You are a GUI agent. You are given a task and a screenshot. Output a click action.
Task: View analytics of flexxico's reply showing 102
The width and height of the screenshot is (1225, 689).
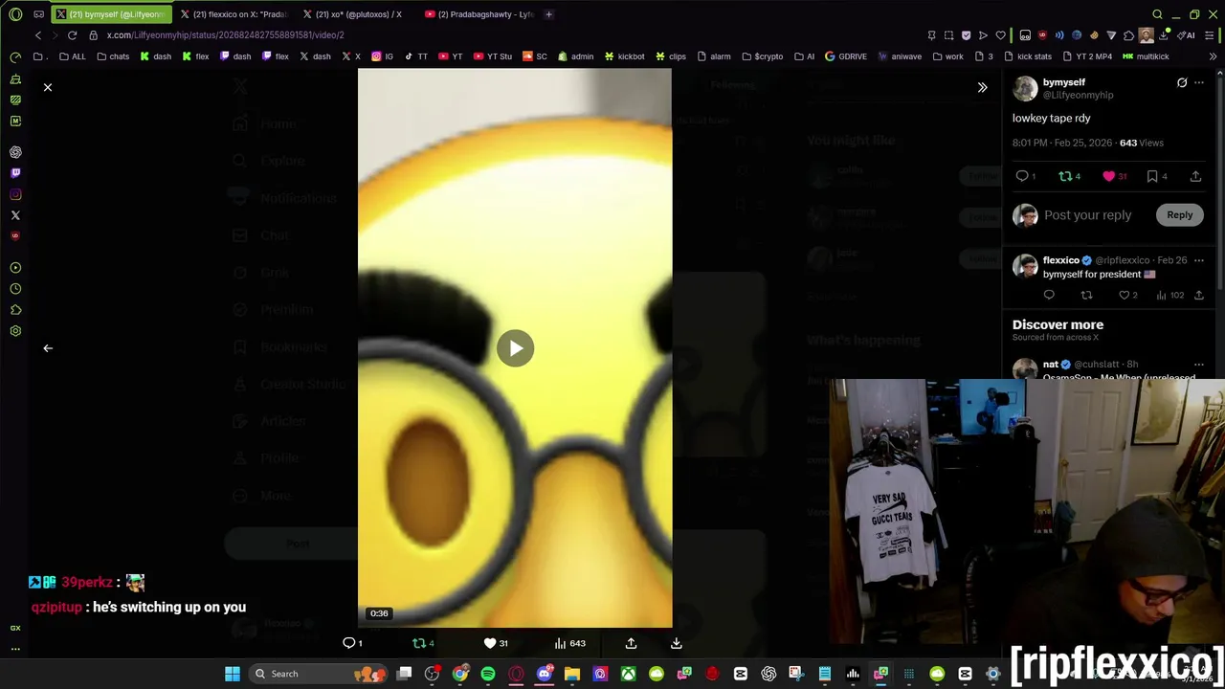coord(1169,296)
